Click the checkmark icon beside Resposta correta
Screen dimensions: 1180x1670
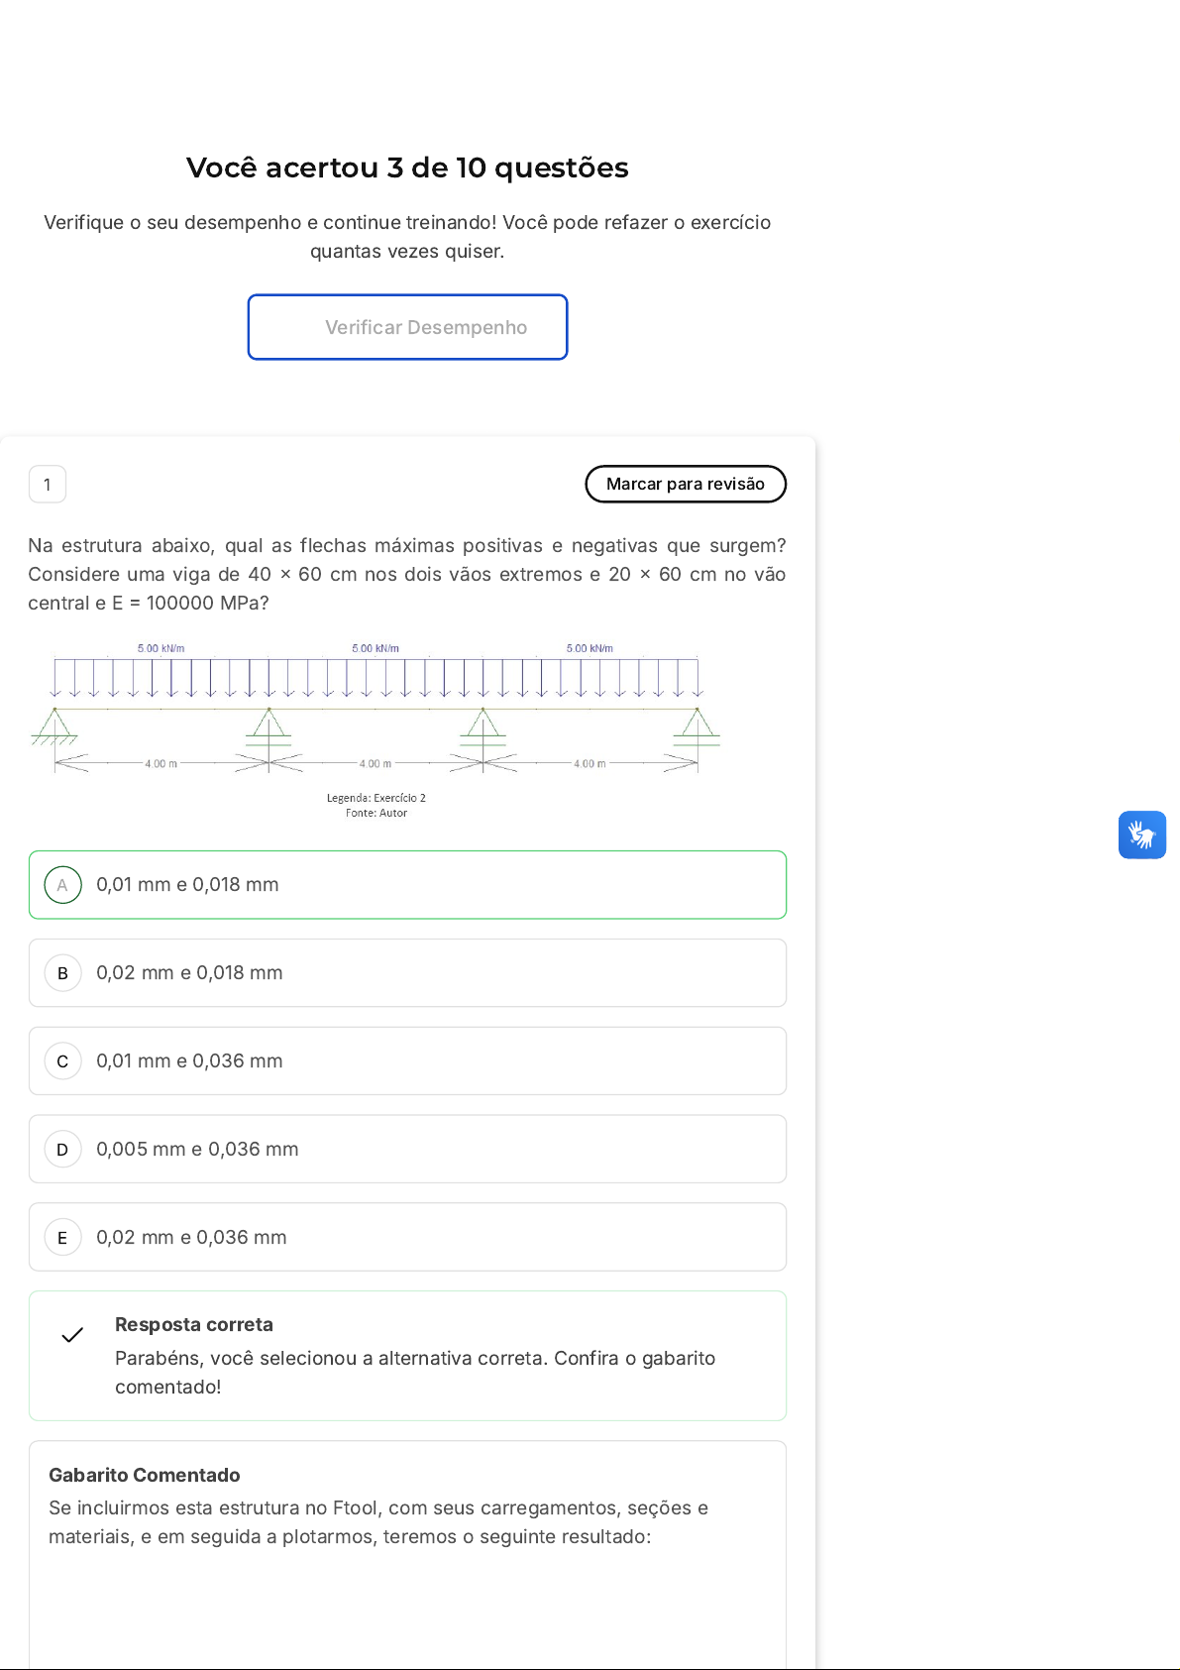(72, 1335)
